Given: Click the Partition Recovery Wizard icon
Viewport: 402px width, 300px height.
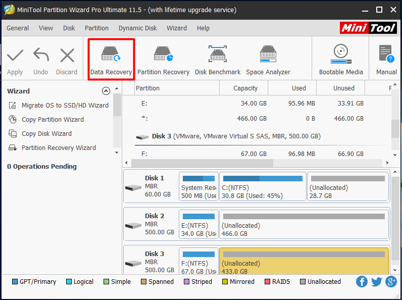Looking at the screenshot, I should pyautogui.click(x=13, y=147).
